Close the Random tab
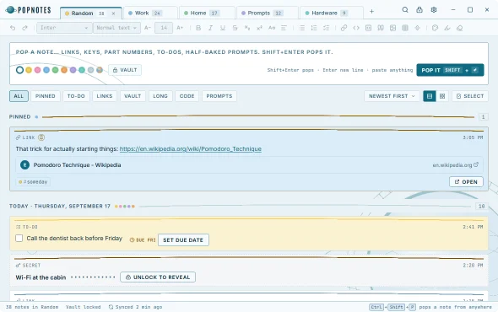The image size is (498, 312). tap(113, 13)
